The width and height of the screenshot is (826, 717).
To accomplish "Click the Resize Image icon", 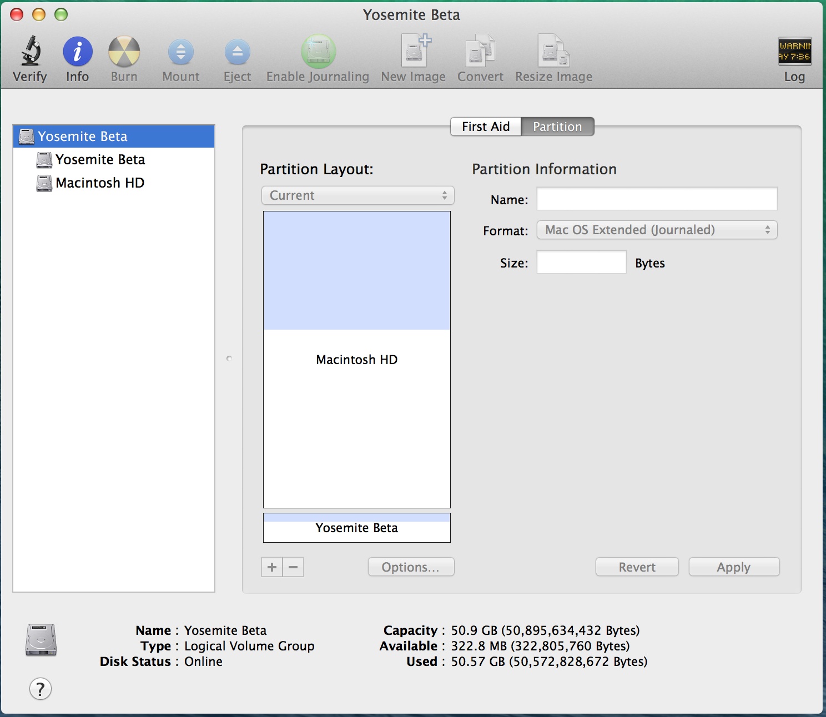I will pyautogui.click(x=553, y=51).
